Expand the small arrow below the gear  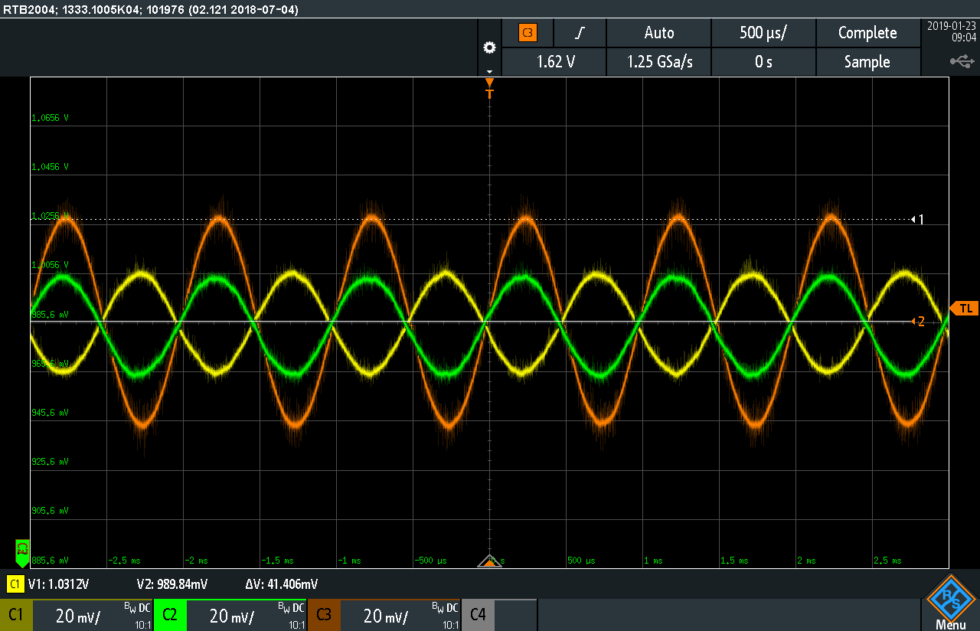[489, 70]
